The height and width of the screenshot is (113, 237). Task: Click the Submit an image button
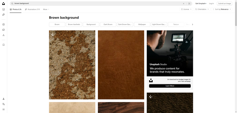[225, 4]
